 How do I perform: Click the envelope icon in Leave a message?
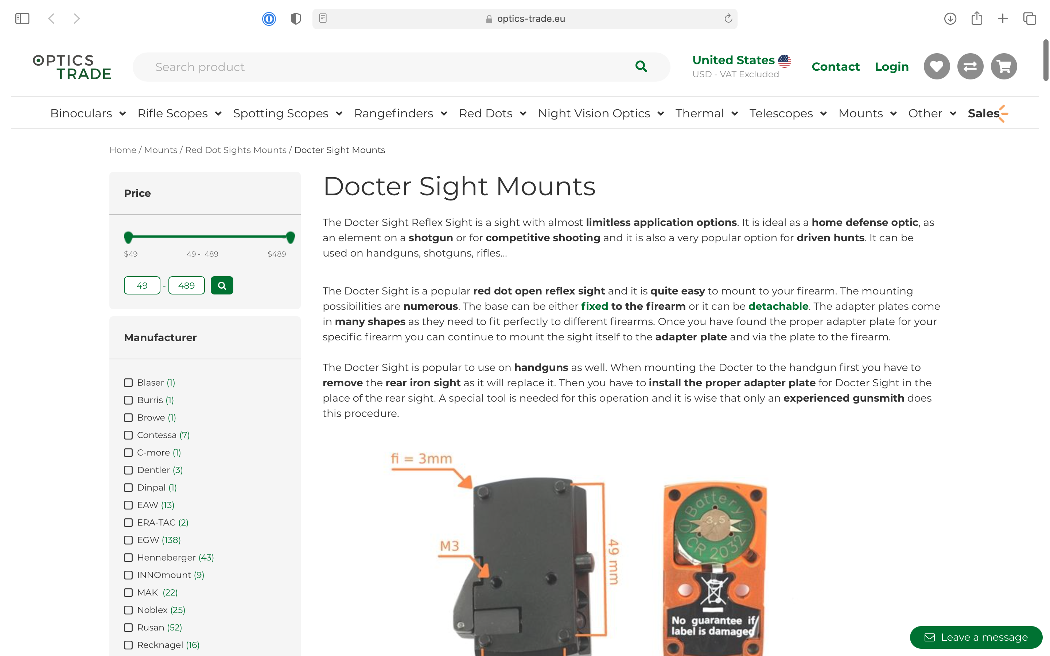tap(929, 637)
